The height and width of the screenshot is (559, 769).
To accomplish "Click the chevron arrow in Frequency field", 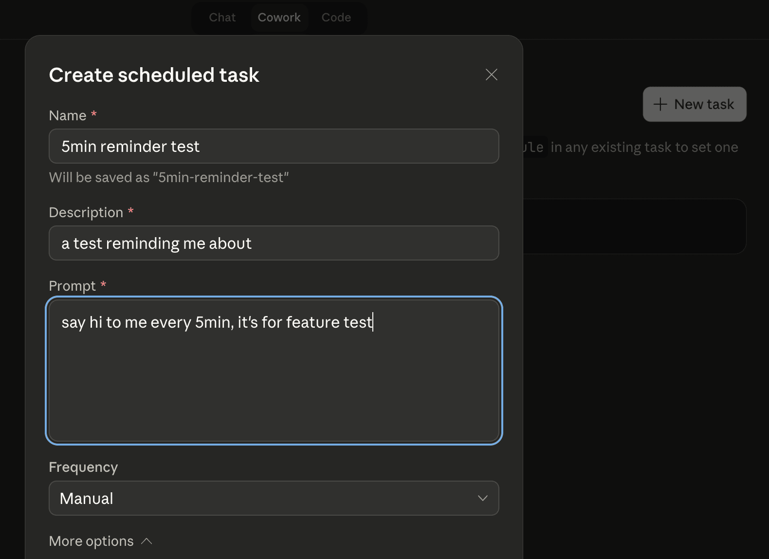I will [x=482, y=498].
